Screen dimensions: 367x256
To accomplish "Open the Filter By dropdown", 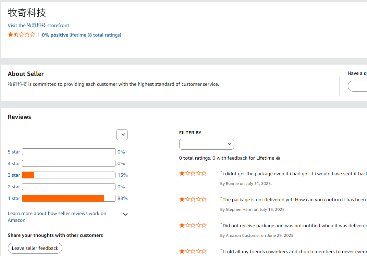I will coord(206,144).
